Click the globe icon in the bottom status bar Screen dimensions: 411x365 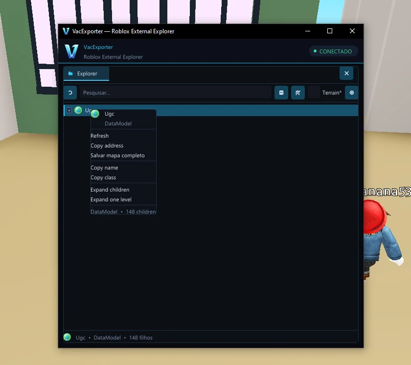click(67, 337)
